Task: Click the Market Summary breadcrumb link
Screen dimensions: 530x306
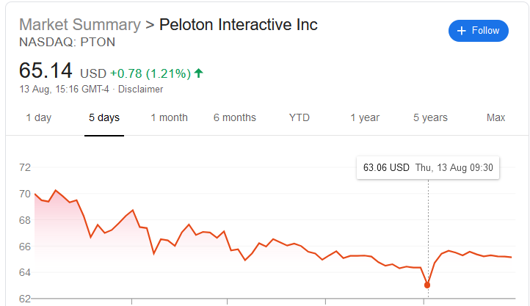Action: coord(79,24)
